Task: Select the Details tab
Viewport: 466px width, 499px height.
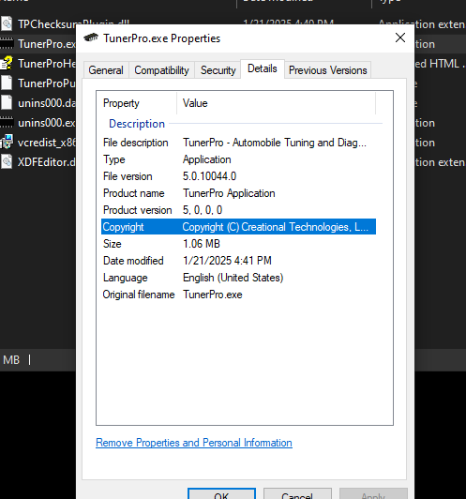Action: coord(263,68)
